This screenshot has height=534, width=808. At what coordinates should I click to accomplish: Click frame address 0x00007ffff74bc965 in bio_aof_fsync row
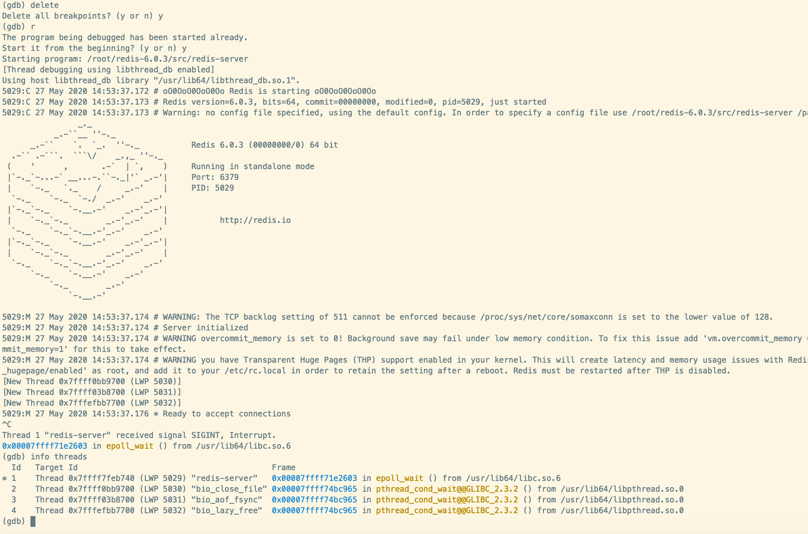pos(314,500)
